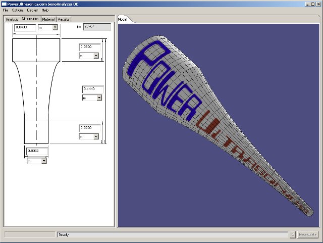Click the 0.0300 length input field
Screen dimensions: 323x243
click(90, 47)
